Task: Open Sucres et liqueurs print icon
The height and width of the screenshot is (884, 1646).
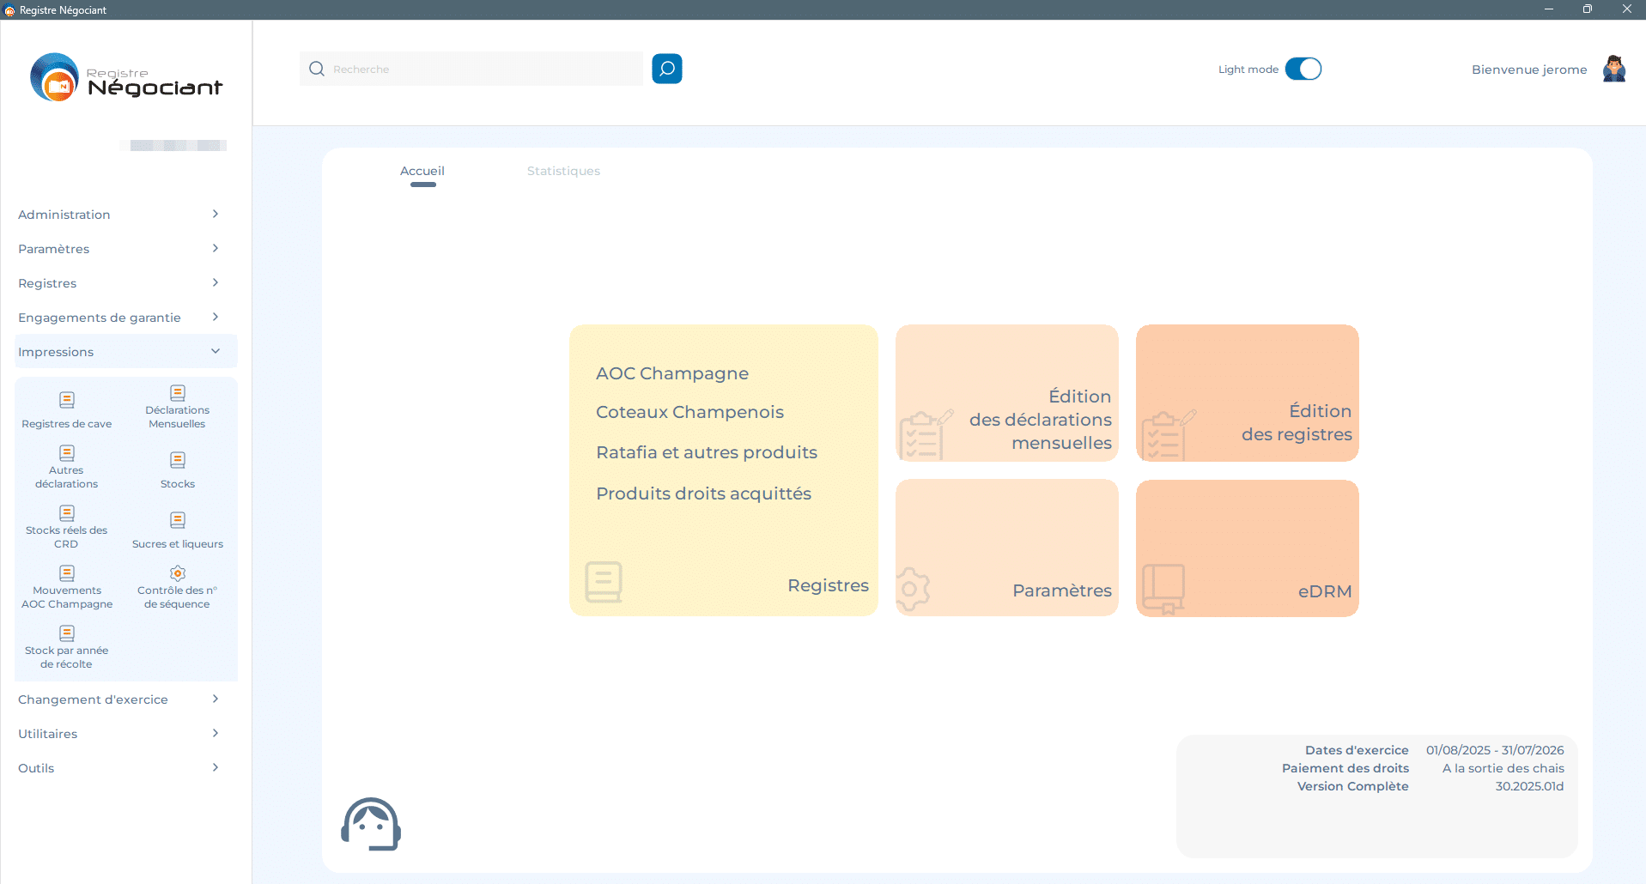Action: pyautogui.click(x=178, y=521)
